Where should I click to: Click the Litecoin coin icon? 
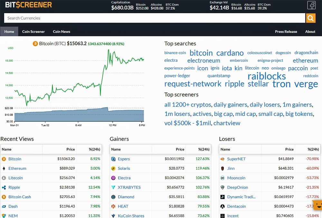point(4,178)
